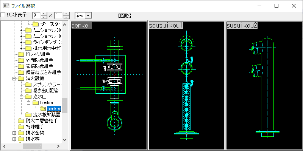
Task: Select the sousuikou1 figure thumbnail
Action: (186, 85)
